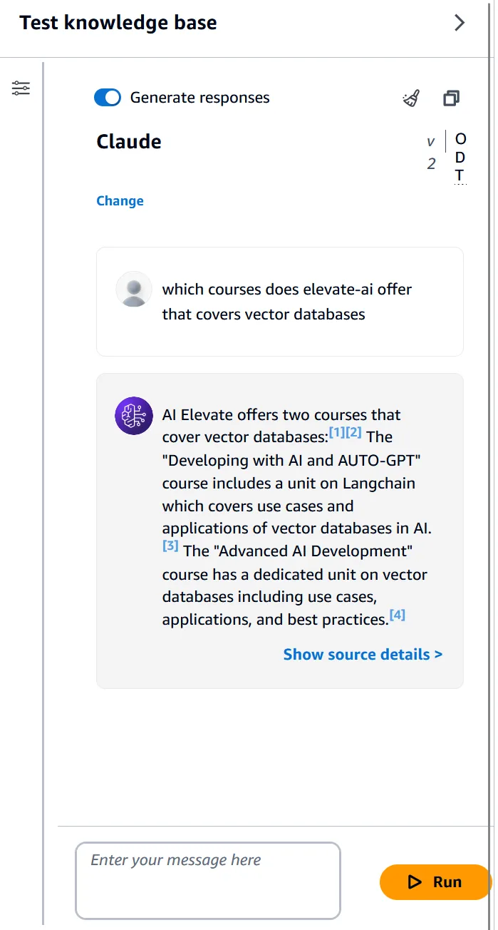
Task: Clear chat with the broom icon
Action: pyautogui.click(x=411, y=98)
